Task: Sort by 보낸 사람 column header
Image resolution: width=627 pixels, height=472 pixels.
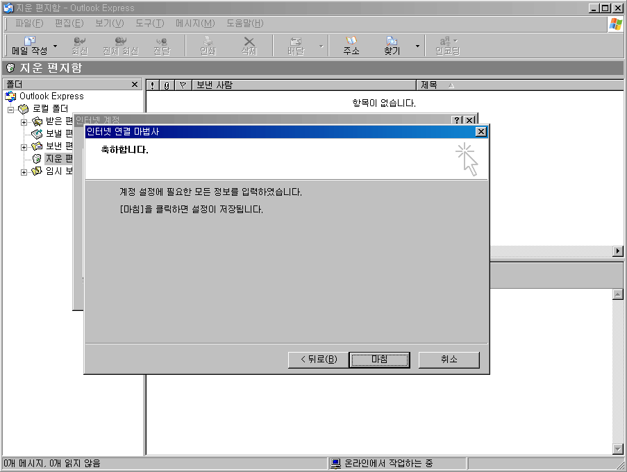Action: 304,85
